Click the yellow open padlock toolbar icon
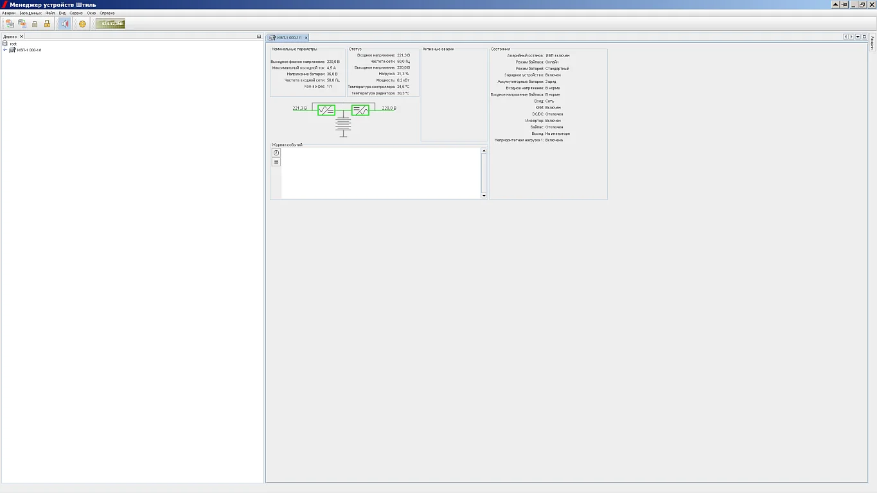877x493 pixels. click(47, 24)
